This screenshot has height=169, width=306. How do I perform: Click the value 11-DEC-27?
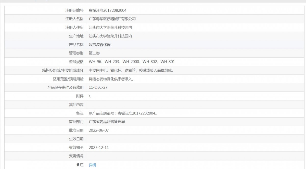(98, 87)
